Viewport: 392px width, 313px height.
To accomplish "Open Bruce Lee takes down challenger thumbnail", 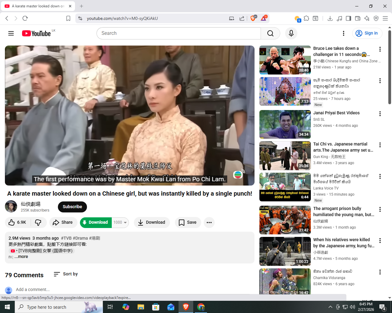I will (285, 60).
